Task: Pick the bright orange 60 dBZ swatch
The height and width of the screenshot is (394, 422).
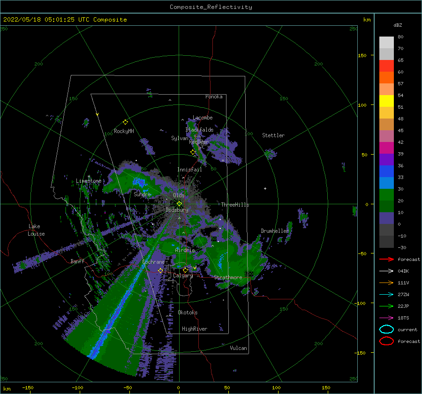Action: point(386,77)
